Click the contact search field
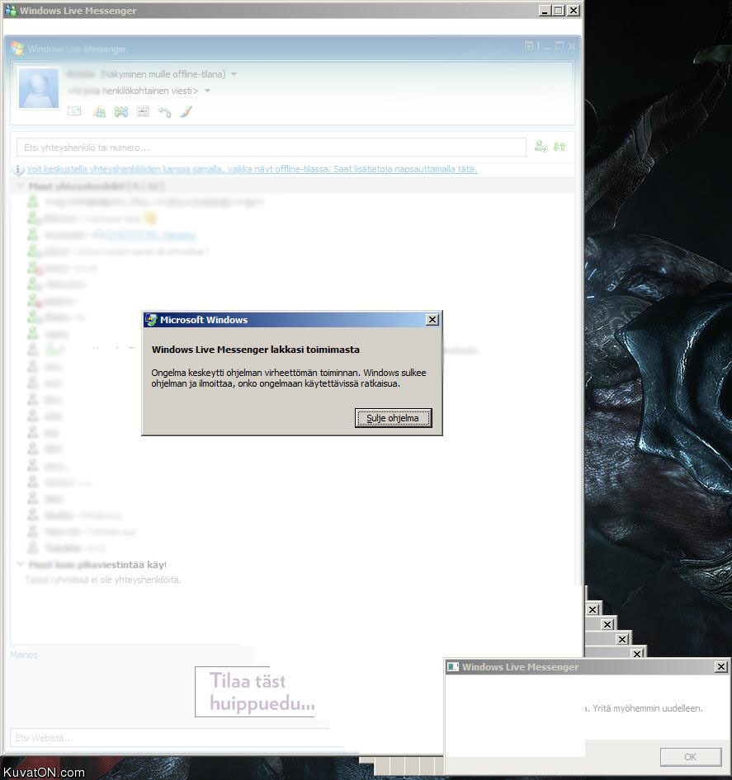This screenshot has height=780, width=732. pyautogui.click(x=271, y=148)
